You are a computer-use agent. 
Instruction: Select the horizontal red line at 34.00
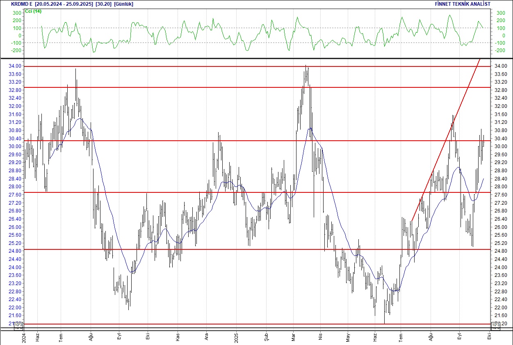pos(257,66)
